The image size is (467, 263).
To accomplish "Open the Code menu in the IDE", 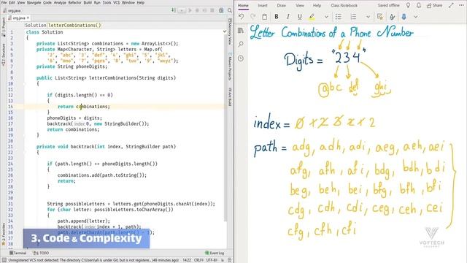I will (x=47, y=2).
